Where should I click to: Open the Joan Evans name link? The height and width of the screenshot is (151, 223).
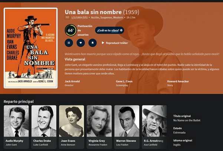coord(68,141)
